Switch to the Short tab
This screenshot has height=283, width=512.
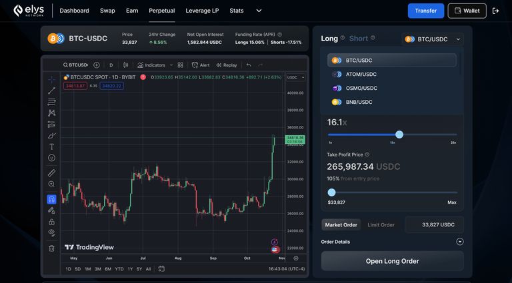[358, 39]
